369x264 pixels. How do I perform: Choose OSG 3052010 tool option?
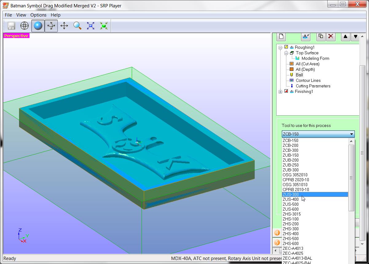pyautogui.click(x=315, y=175)
